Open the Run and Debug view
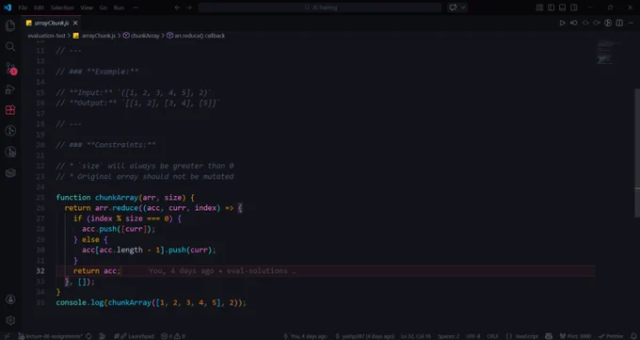 pos(10,89)
